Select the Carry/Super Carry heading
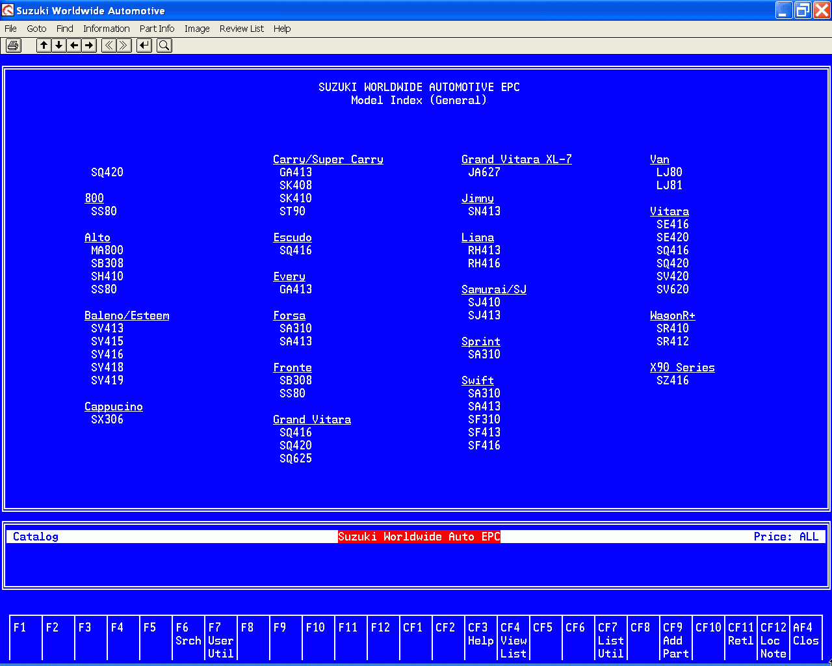Screen dimensions: 832x666 click(x=328, y=159)
